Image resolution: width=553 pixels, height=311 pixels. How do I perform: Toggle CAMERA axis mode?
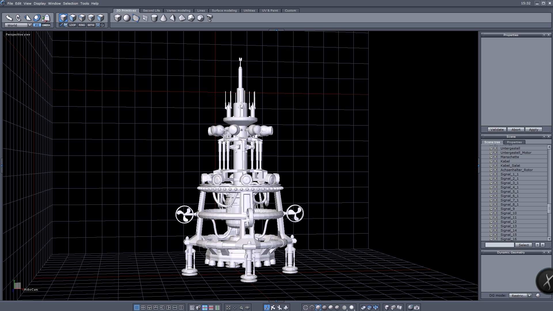pyautogui.click(x=46, y=25)
